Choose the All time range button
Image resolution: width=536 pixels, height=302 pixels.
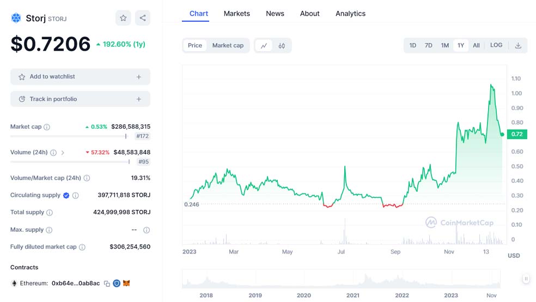point(476,45)
